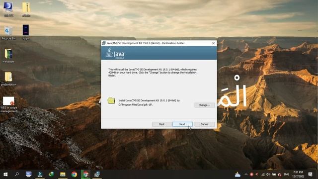Open the clock and date flyout
The width and height of the screenshot is (318, 179).
tap(298, 175)
